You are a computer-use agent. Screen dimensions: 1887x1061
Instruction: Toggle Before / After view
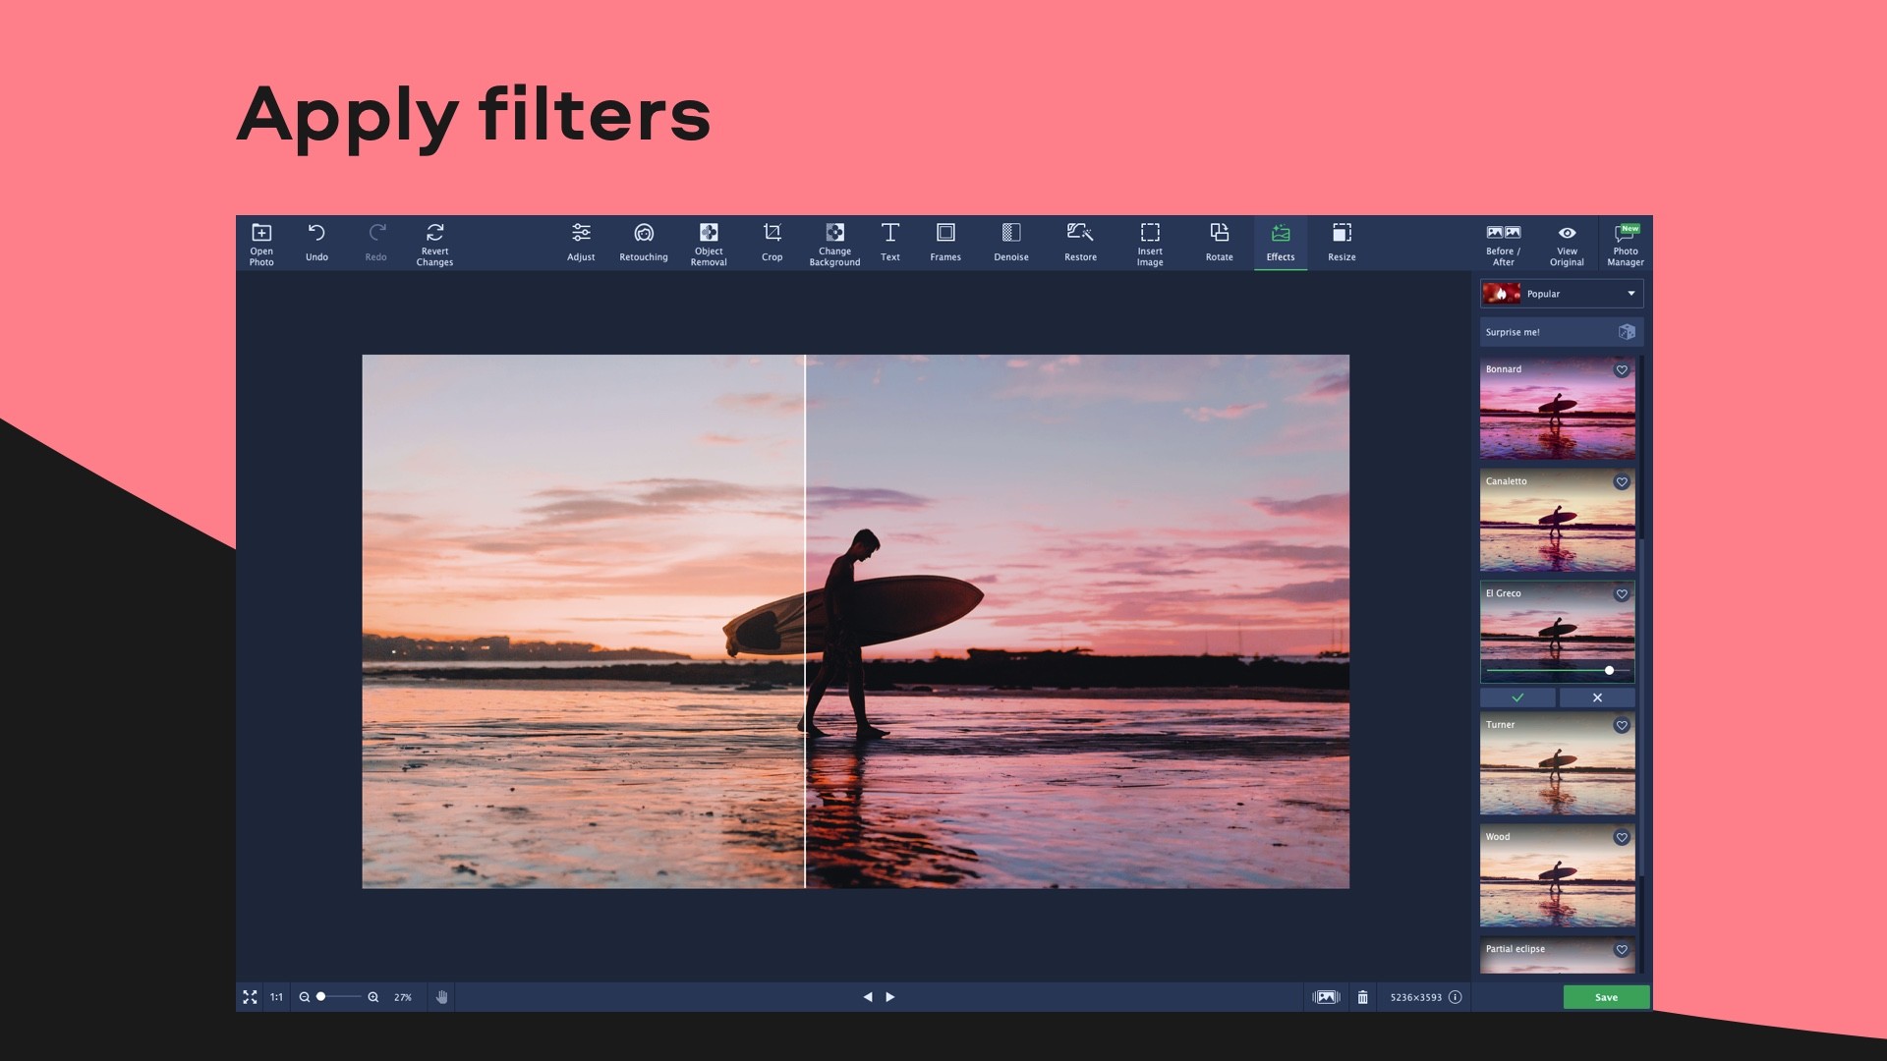click(1502, 243)
